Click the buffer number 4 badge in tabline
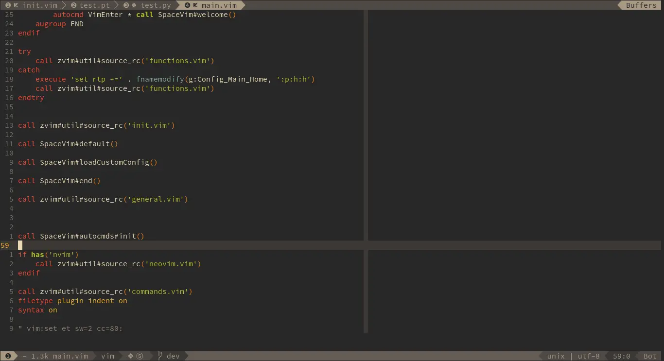Image resolution: width=664 pixels, height=361 pixels. tap(188, 5)
